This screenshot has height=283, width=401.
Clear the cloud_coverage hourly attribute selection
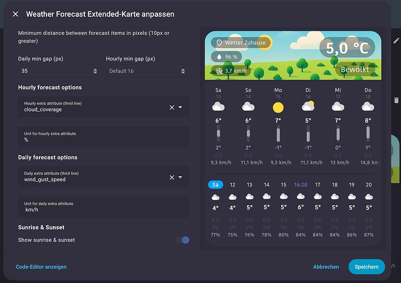click(172, 108)
